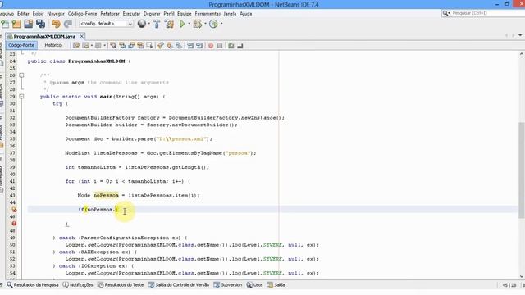Click the Save All toolbar icon
This screenshot has height=295, width=525.
[40, 24]
